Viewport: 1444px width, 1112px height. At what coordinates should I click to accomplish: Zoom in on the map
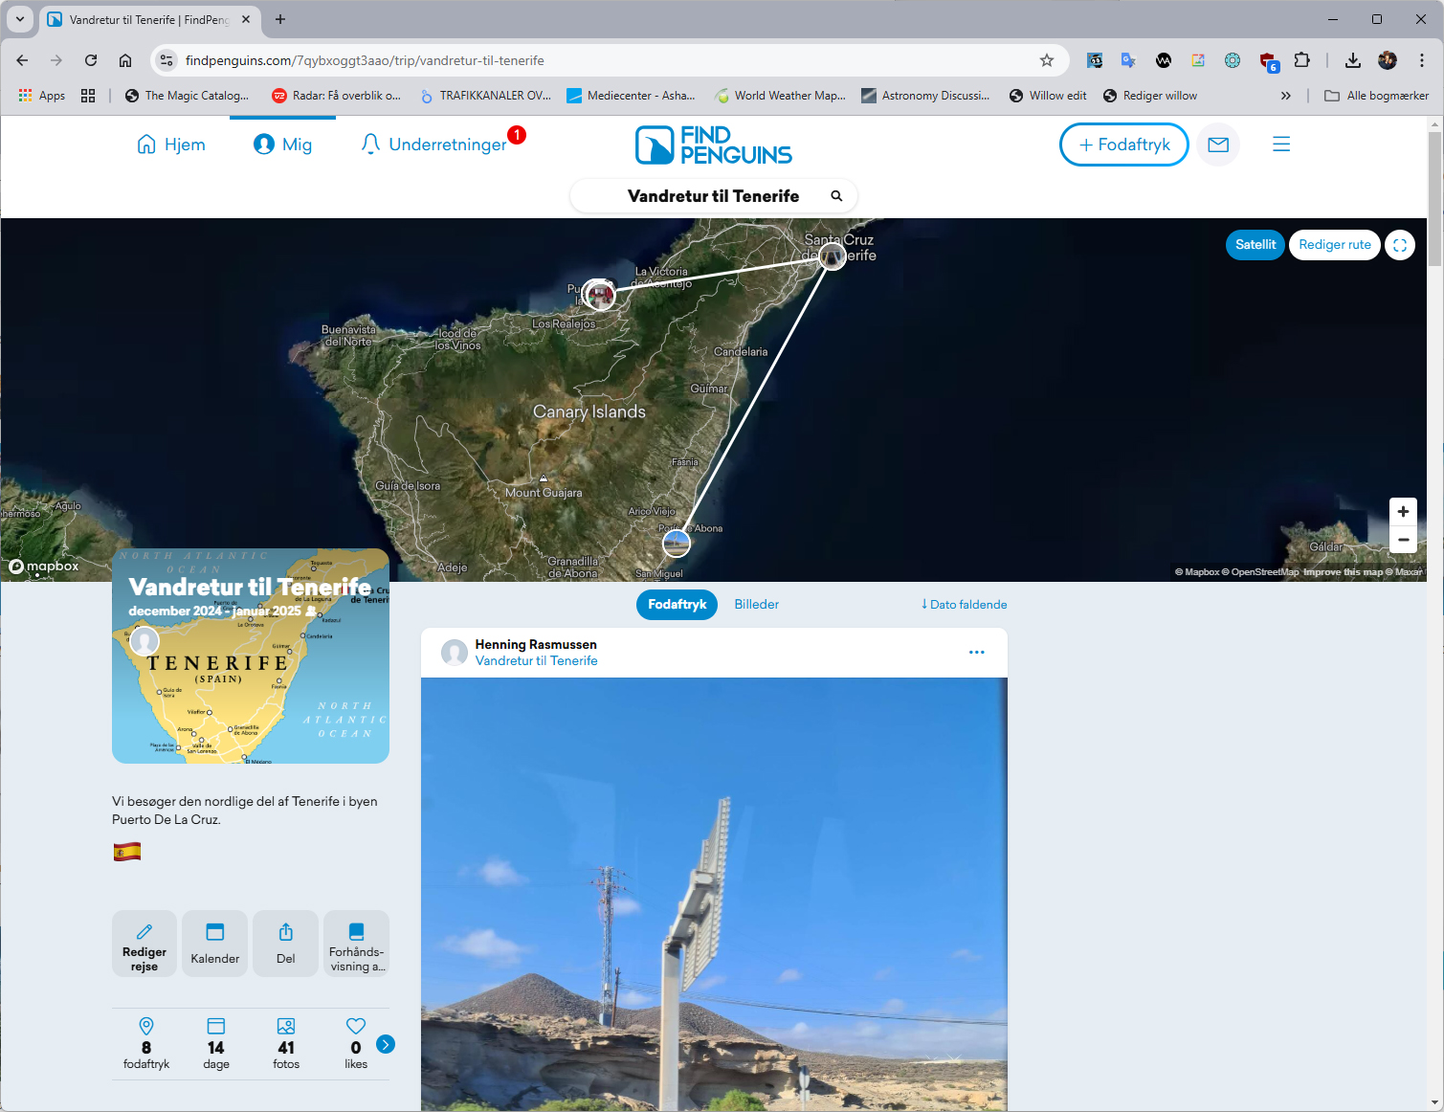tap(1403, 512)
